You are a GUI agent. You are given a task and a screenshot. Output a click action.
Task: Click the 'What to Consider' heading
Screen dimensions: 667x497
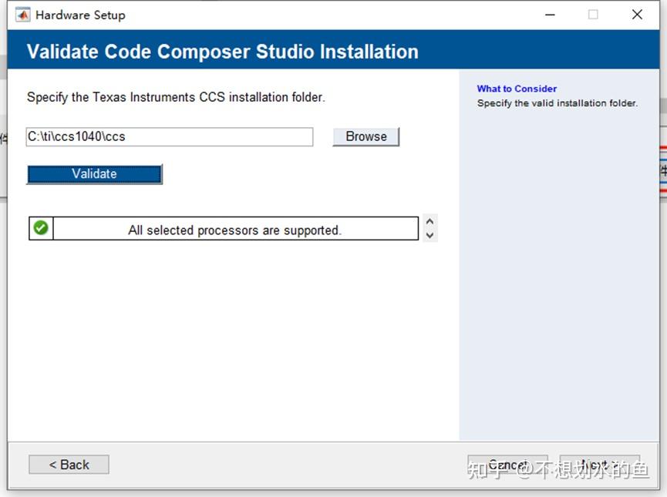pyautogui.click(x=517, y=89)
